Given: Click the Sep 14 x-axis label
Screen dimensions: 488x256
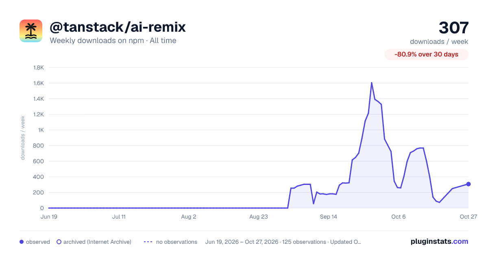Looking at the screenshot, I should [x=329, y=217].
